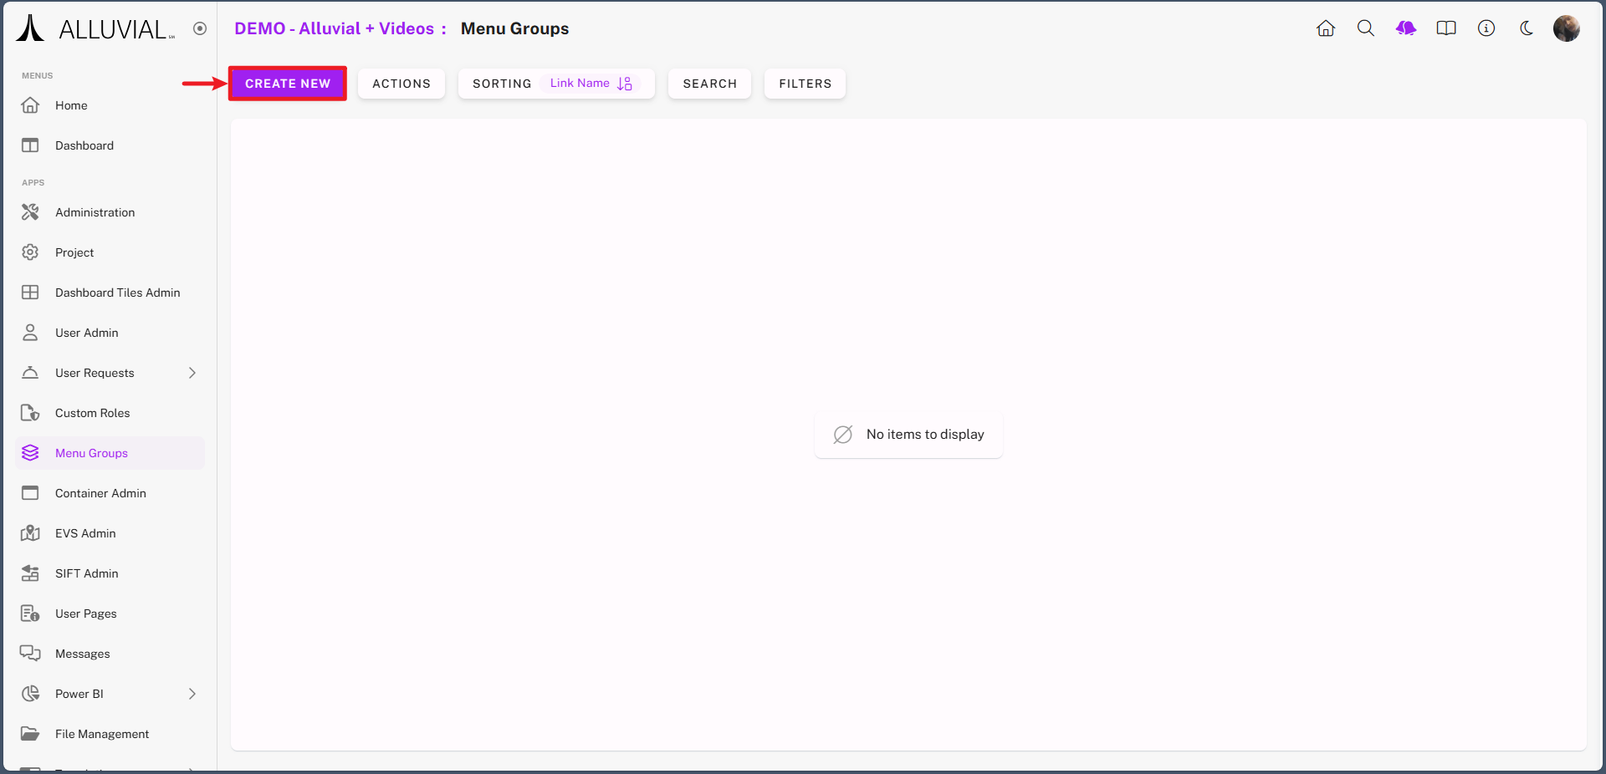Click the SIFT Admin icon
The image size is (1606, 774).
(x=30, y=573)
